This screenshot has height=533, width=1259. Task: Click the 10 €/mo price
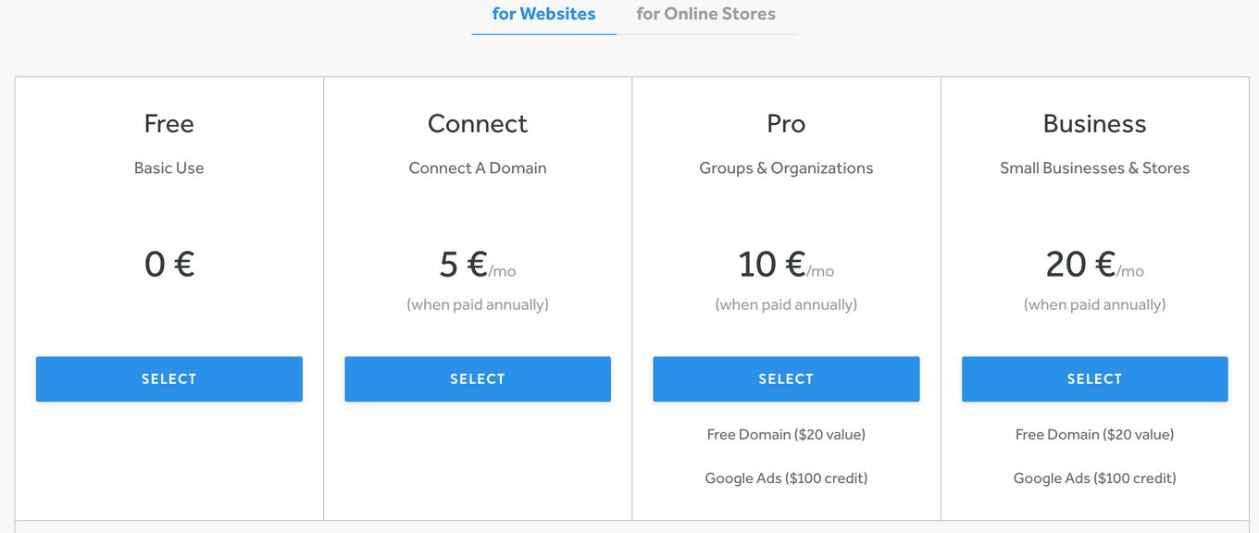(786, 265)
